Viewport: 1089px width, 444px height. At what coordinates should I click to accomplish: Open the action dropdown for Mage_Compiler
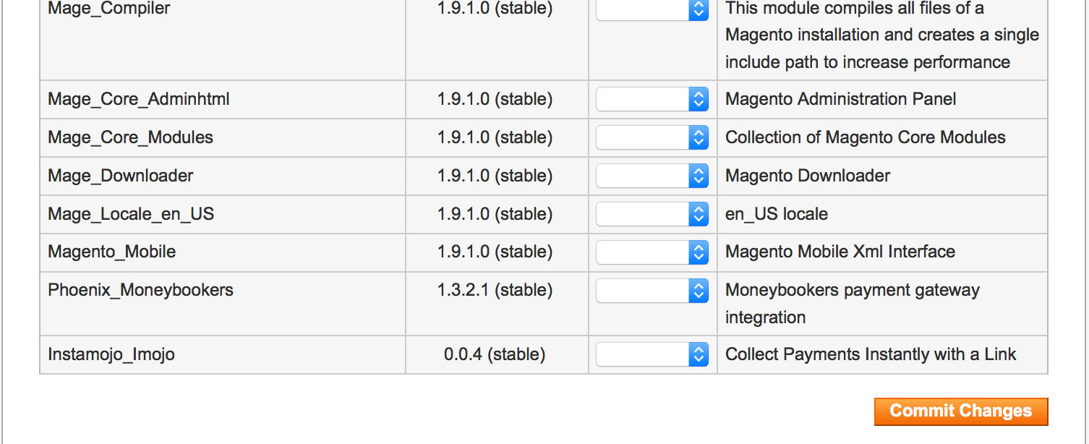pyautogui.click(x=652, y=9)
